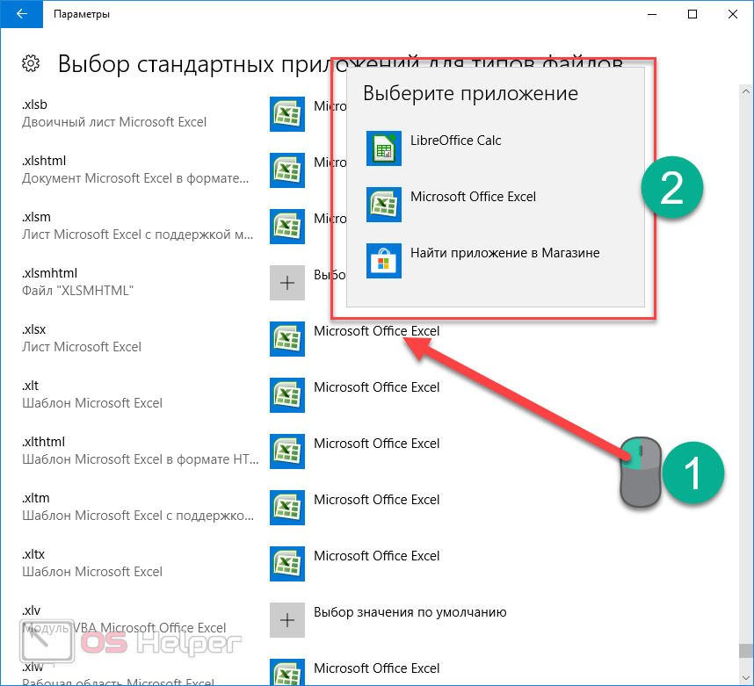Choose Microsoft Office Excel in the popup
754x686 pixels.
[x=473, y=197]
